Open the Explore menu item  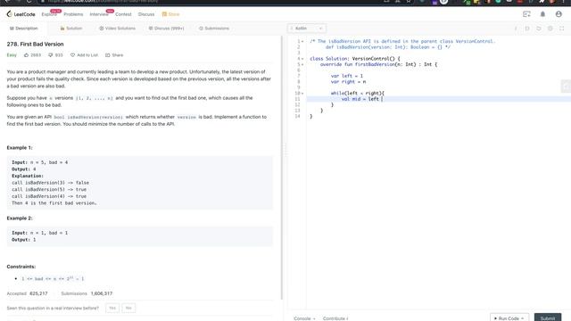tap(49, 14)
